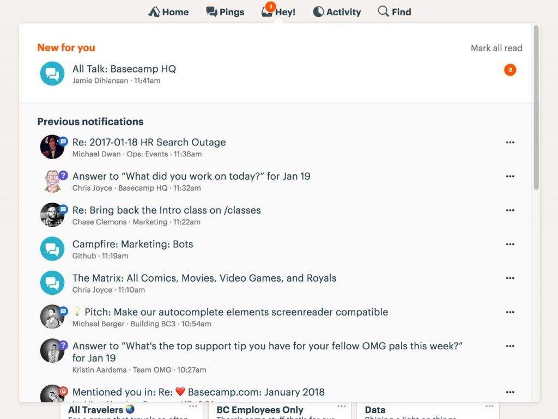Click Chris Joyce's cartoon avatar
Viewport: 558px width, 419px height.
[52, 181]
